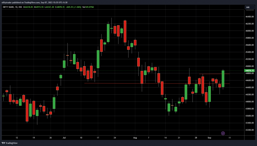This screenshot has width=257, height=146.
Task: Click the 45600.00 price axis label
Action: pyautogui.click(x=249, y=45)
